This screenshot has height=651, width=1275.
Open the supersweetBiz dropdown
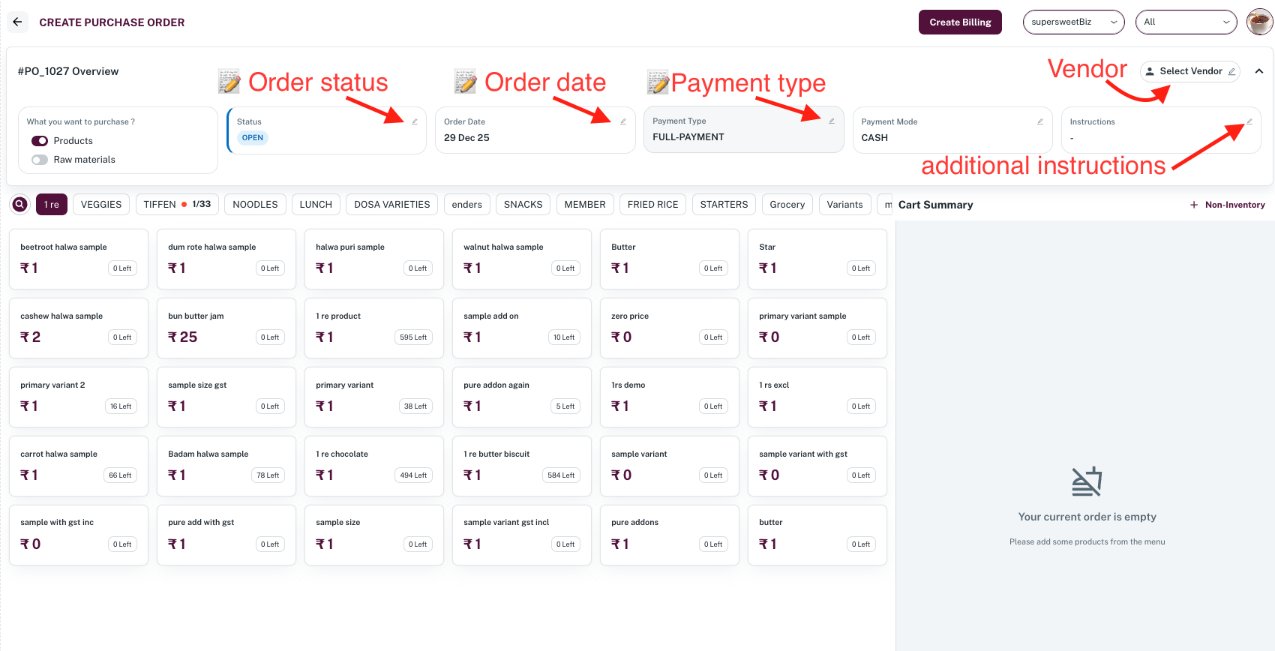tap(1073, 22)
